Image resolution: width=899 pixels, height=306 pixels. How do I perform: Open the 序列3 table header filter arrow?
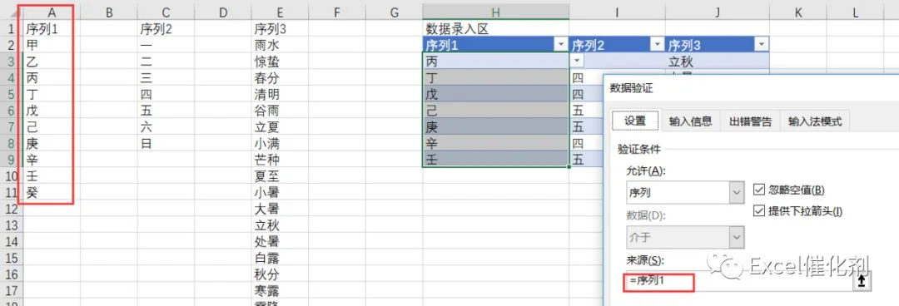pyautogui.click(x=761, y=45)
